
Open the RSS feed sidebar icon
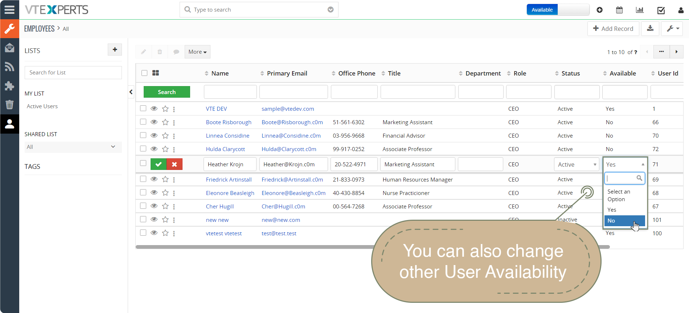click(x=9, y=66)
